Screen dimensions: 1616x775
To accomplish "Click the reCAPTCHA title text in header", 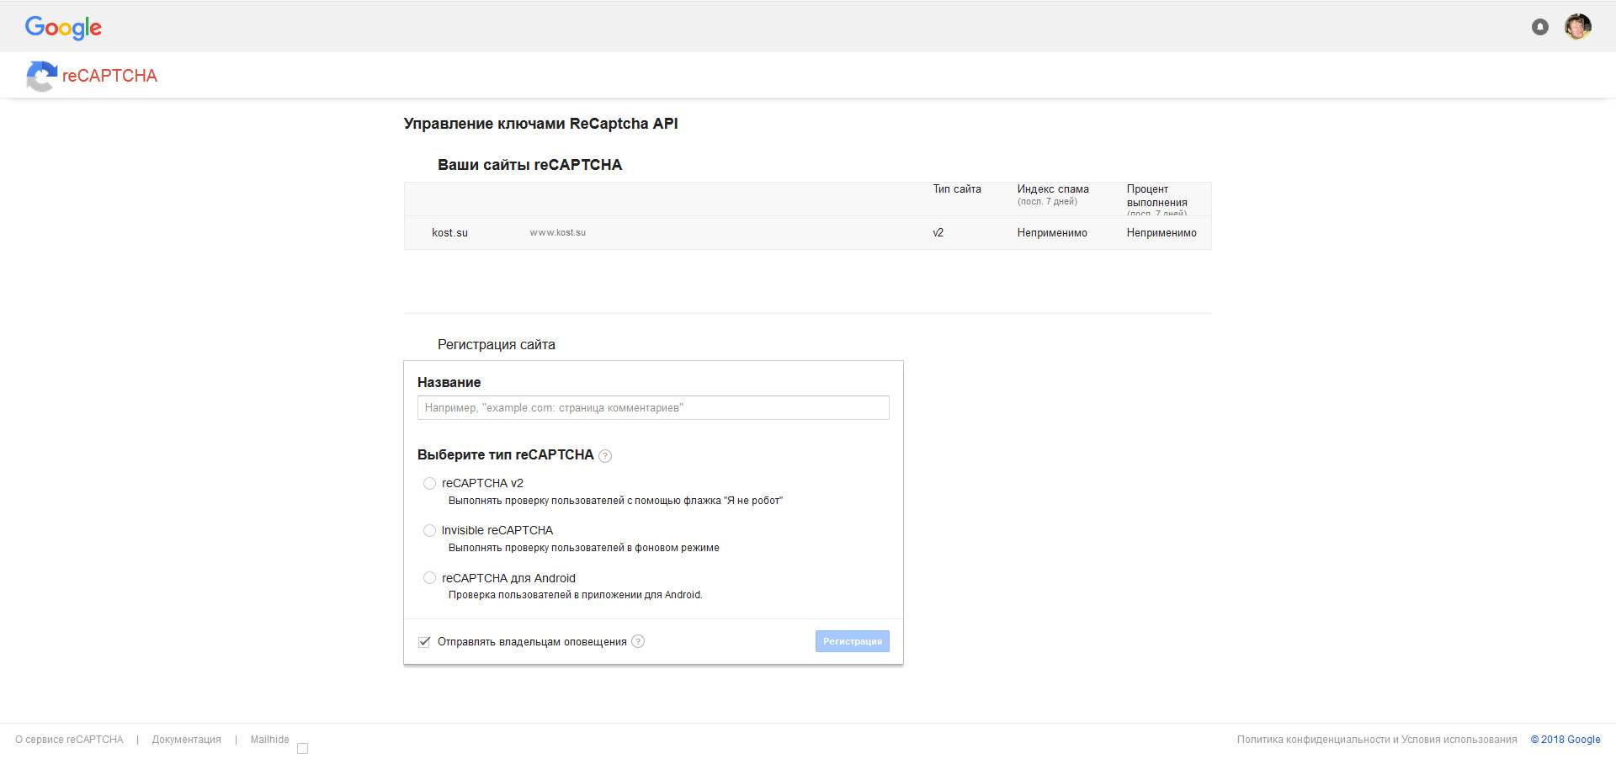I will pos(109,76).
